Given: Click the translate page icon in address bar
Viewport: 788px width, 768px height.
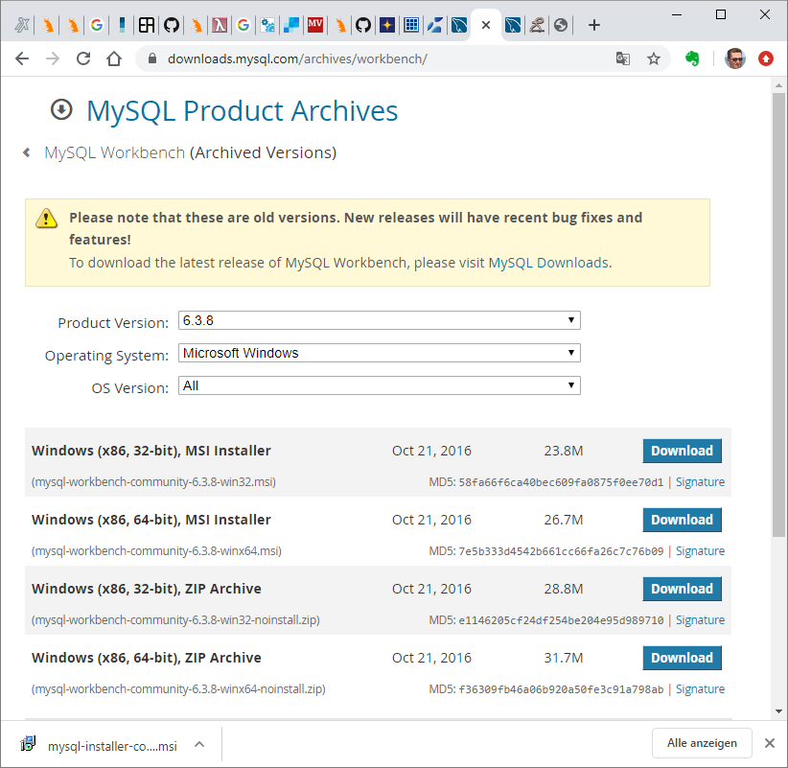Looking at the screenshot, I should click(x=623, y=58).
